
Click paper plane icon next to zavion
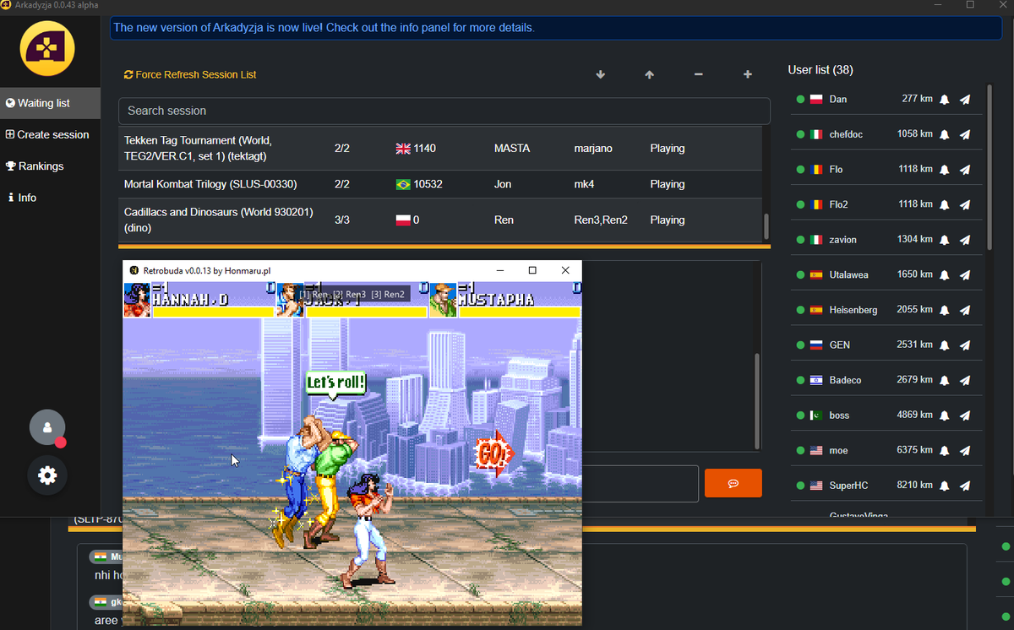(965, 240)
